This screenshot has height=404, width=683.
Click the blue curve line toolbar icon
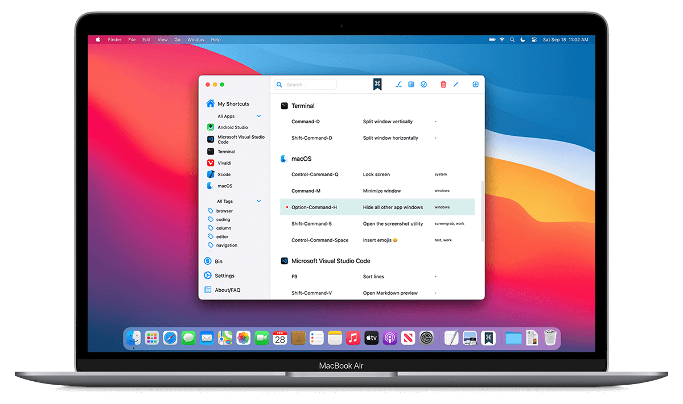point(399,85)
